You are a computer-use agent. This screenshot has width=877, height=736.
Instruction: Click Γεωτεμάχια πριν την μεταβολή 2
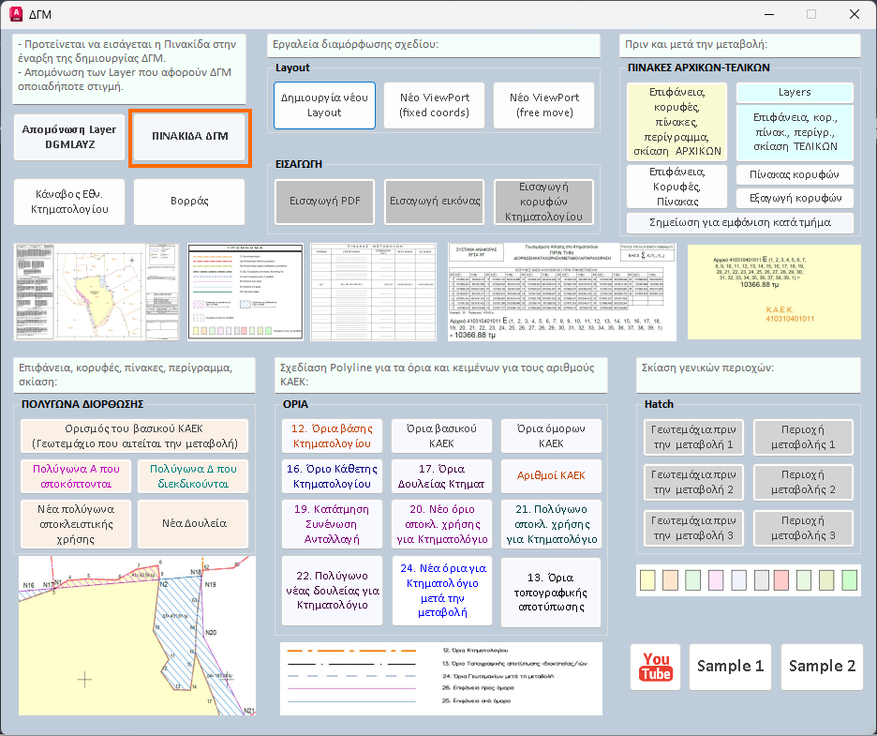[693, 483]
